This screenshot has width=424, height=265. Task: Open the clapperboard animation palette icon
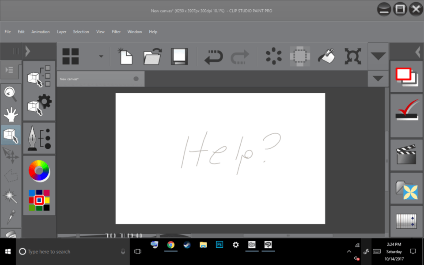[x=406, y=155]
